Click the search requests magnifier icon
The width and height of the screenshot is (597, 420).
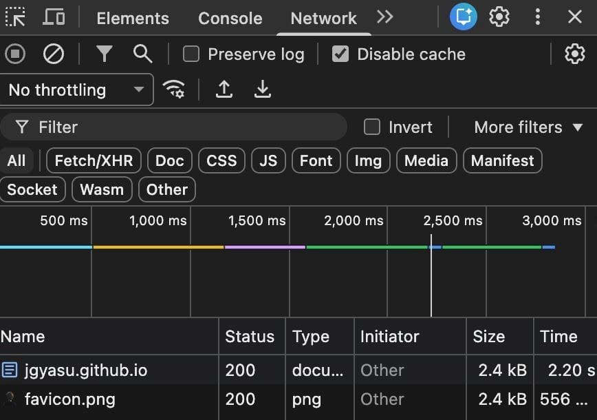pyautogui.click(x=142, y=54)
